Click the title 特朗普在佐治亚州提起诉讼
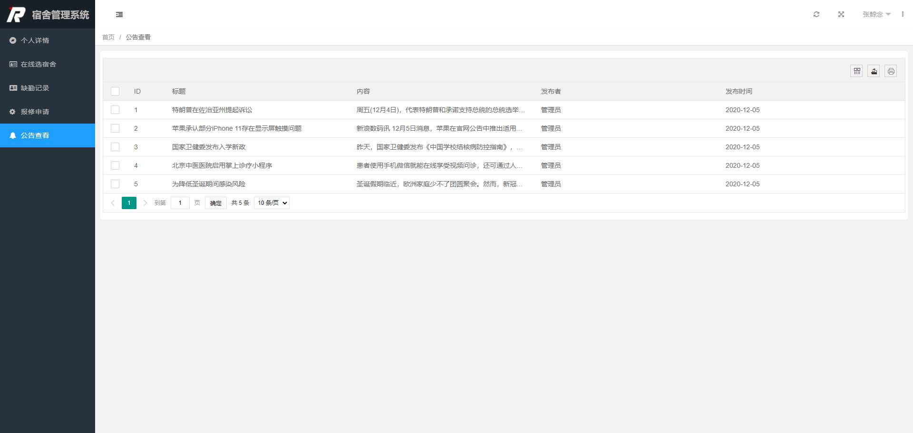This screenshot has height=433, width=913. click(x=212, y=110)
